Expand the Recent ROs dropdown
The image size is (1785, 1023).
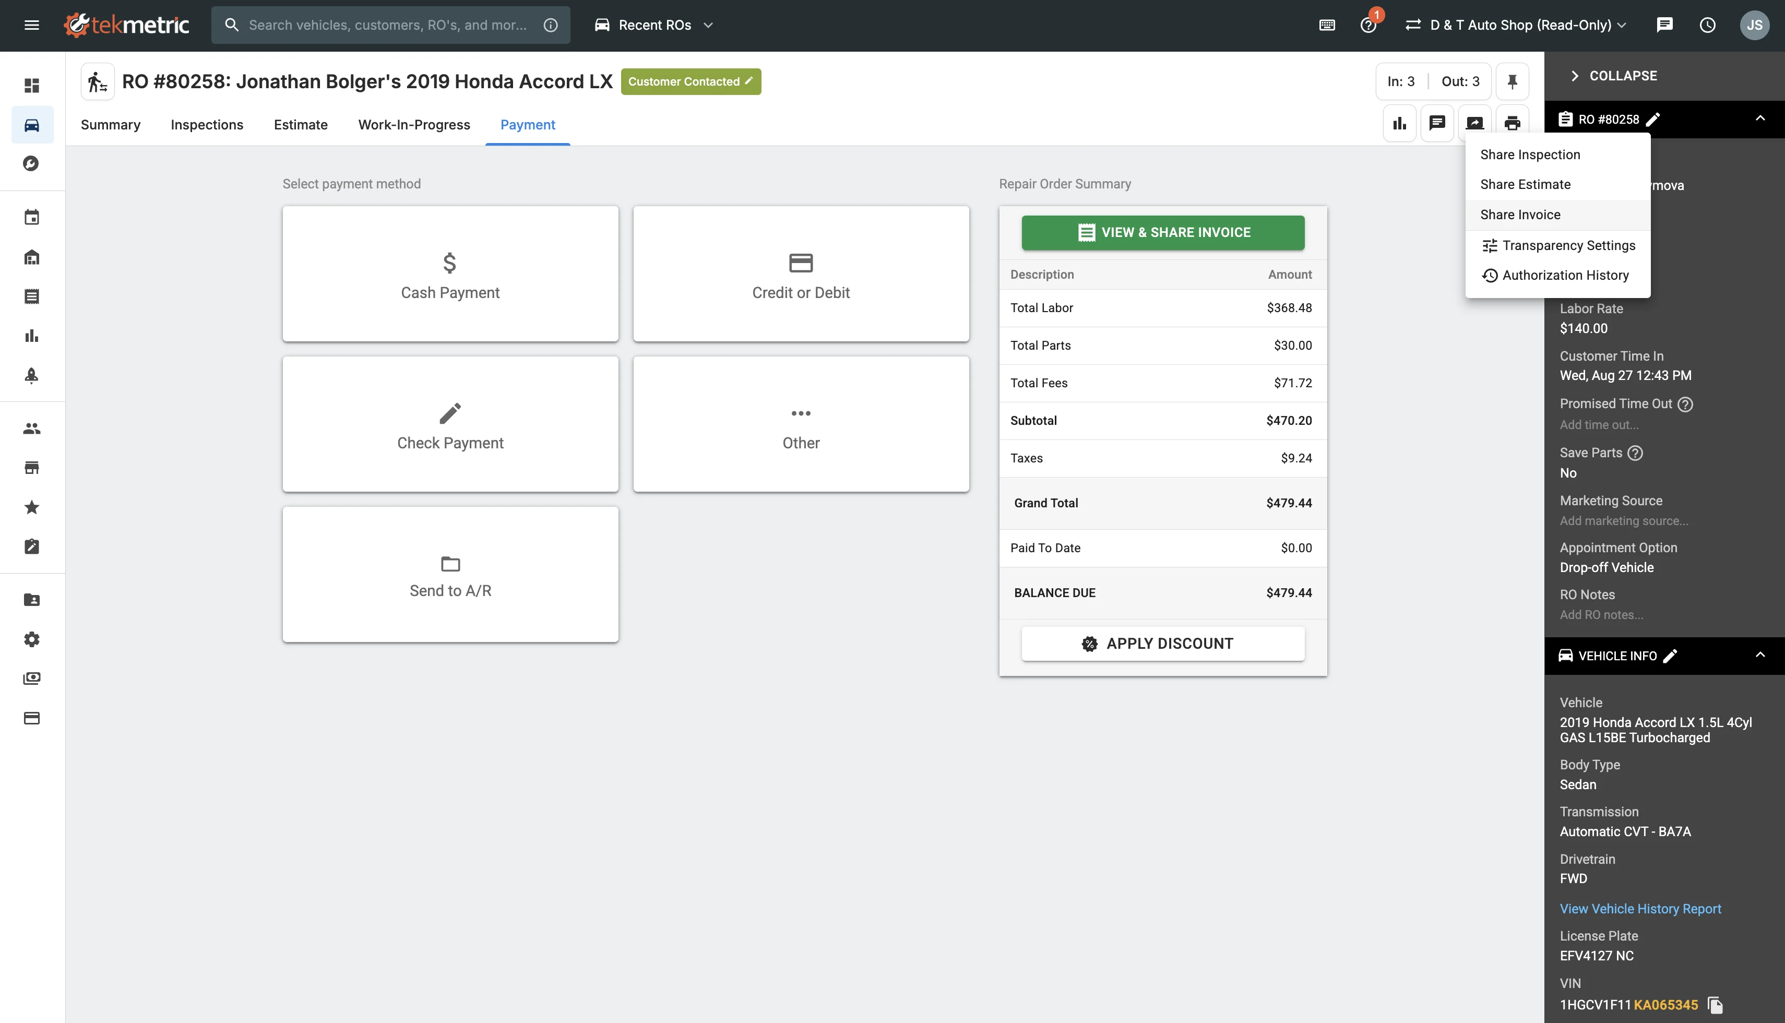(x=654, y=25)
